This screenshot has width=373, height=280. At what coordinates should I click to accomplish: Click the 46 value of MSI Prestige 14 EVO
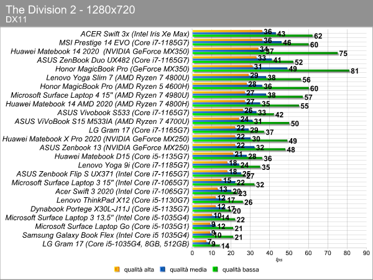tap(287, 42)
